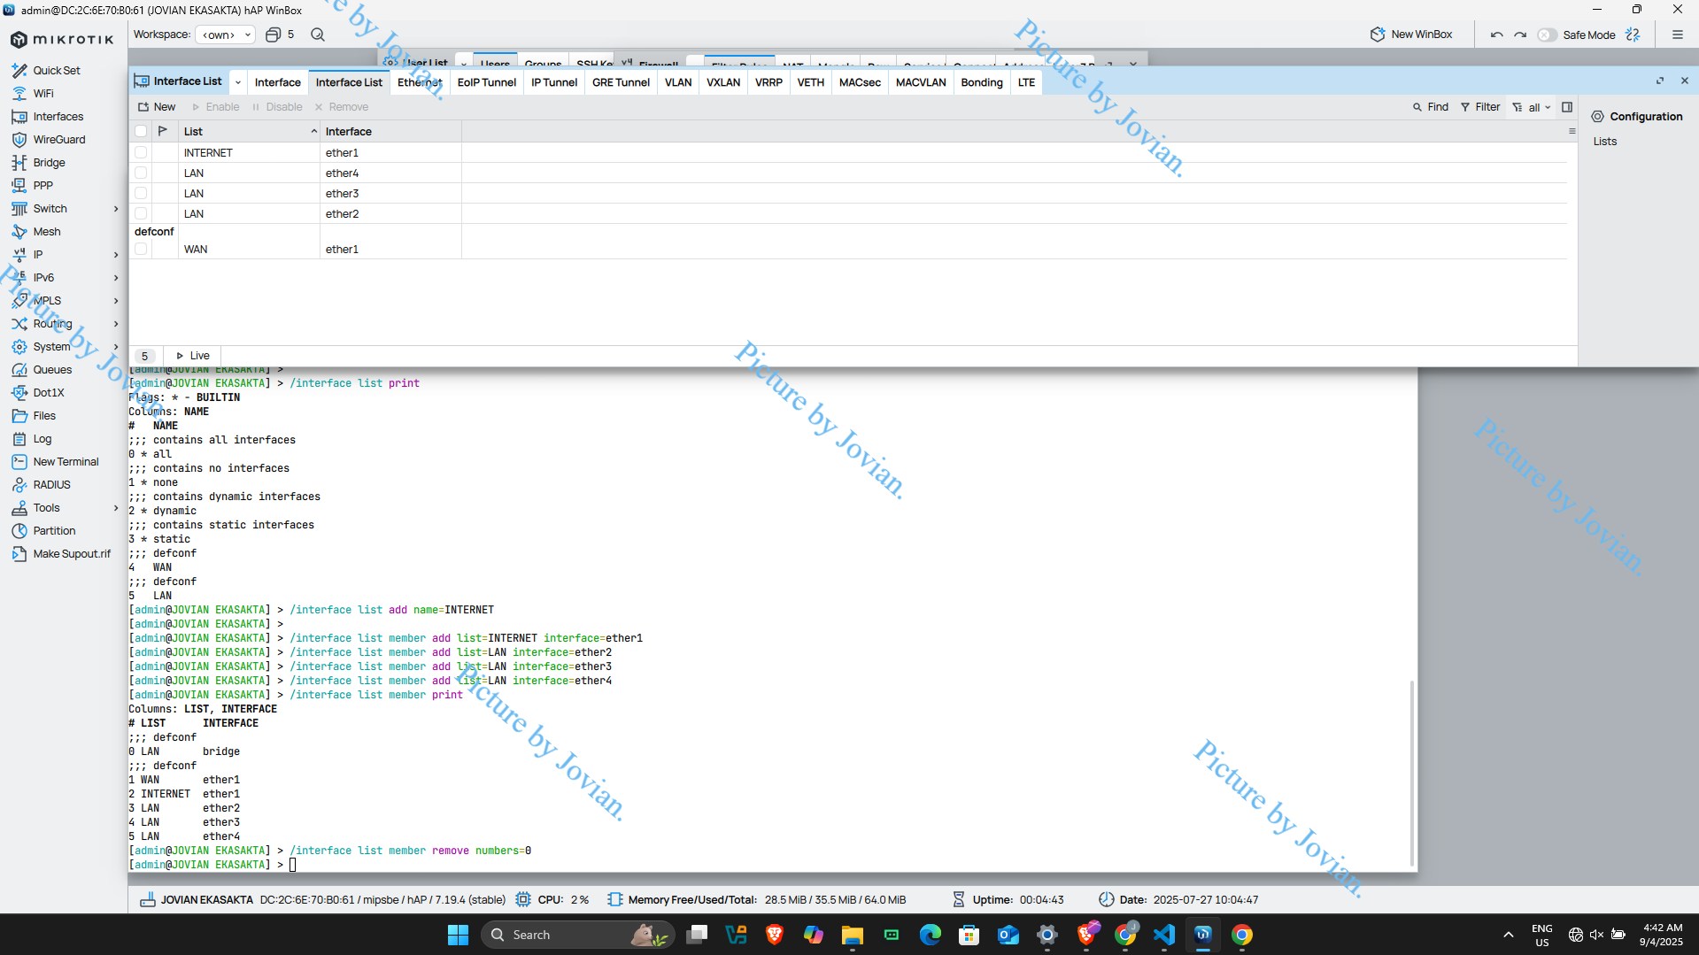Switch to the GRE Tunnel tab
Screen dimensions: 1699x955
pyautogui.click(x=621, y=82)
